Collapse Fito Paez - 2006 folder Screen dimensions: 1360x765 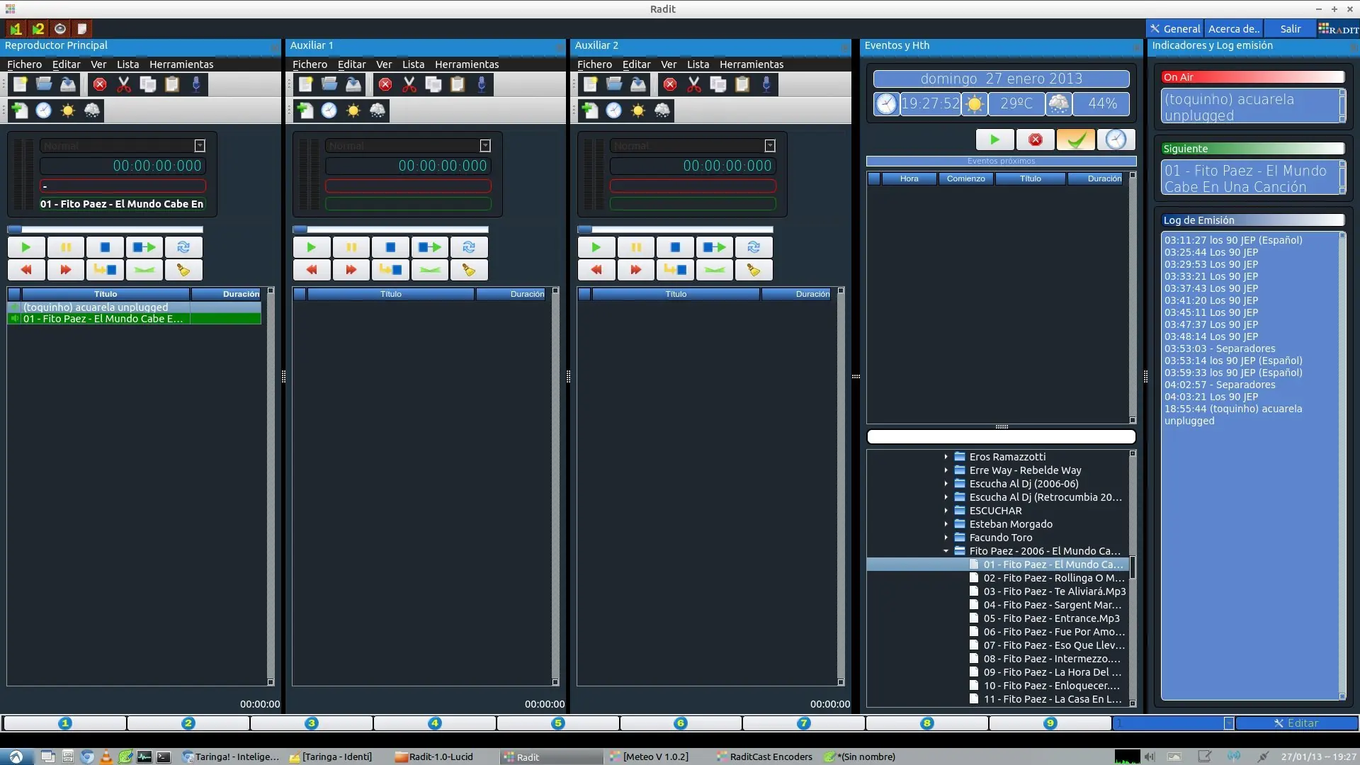946,551
